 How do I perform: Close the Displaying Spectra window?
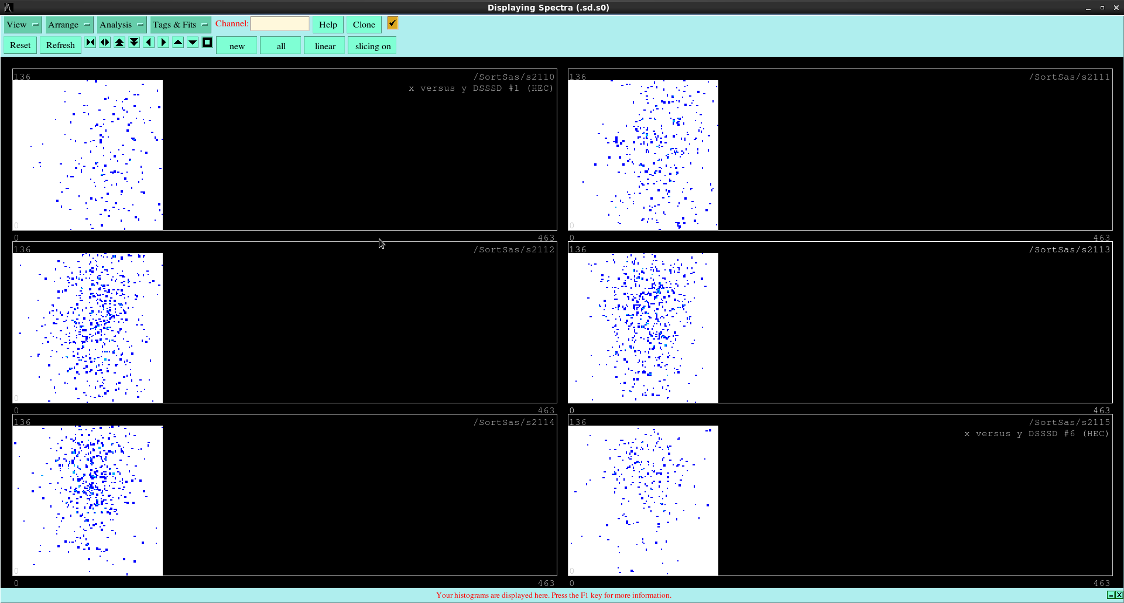1116,8
